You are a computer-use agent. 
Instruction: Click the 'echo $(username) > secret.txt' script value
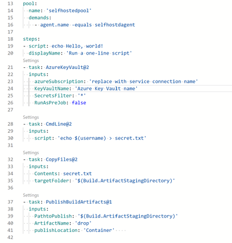tap(102, 138)
